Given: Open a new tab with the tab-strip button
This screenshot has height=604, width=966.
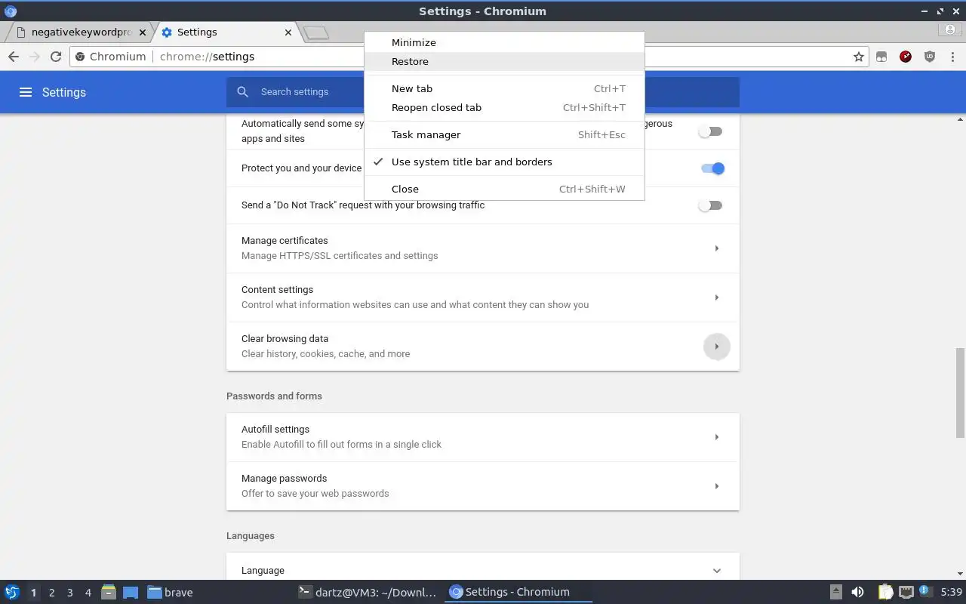Looking at the screenshot, I should (x=316, y=32).
